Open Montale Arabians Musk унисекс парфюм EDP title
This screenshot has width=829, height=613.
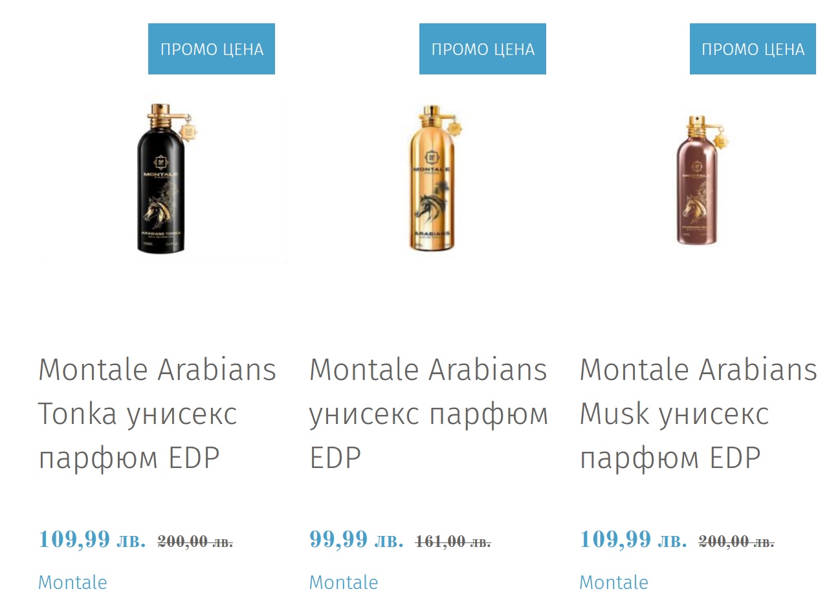pyautogui.click(x=698, y=414)
